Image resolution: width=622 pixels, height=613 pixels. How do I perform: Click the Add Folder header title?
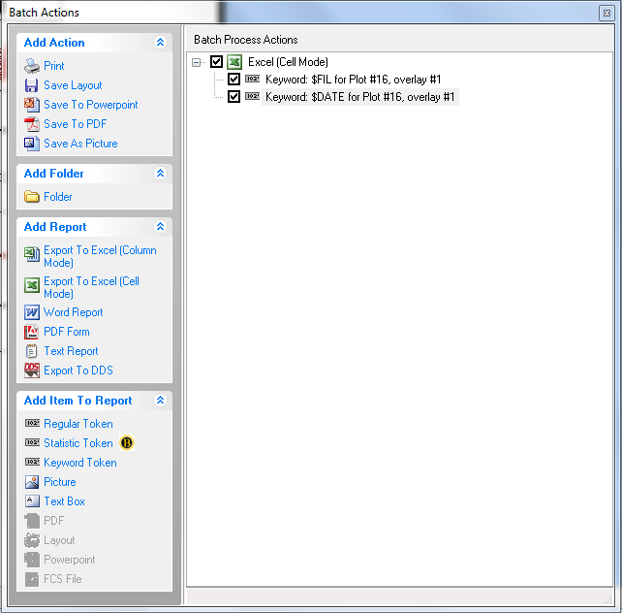tap(53, 174)
